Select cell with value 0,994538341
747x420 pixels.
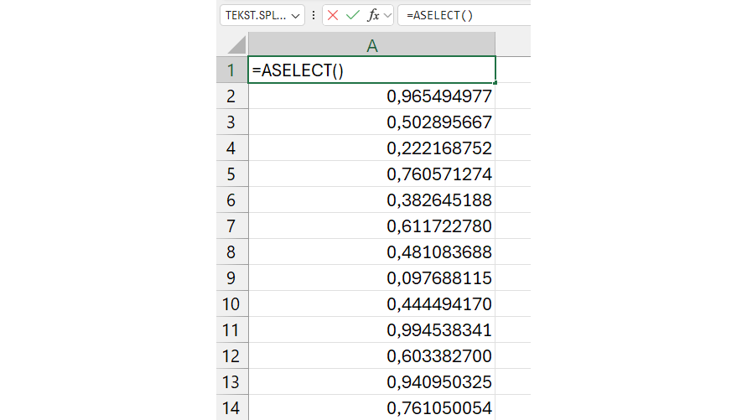coord(371,330)
